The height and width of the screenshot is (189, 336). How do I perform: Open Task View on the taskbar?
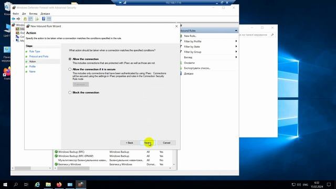[26, 184]
